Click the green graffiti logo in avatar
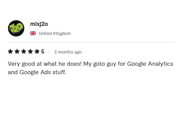The image size is (179, 126). point(16,28)
